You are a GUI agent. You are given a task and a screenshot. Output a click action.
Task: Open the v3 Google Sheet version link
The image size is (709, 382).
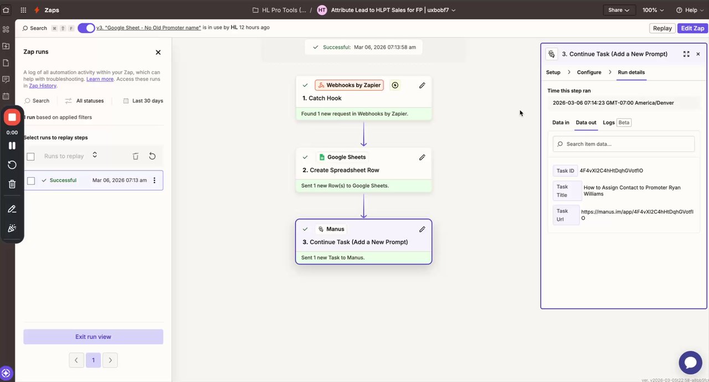pyautogui.click(x=148, y=28)
